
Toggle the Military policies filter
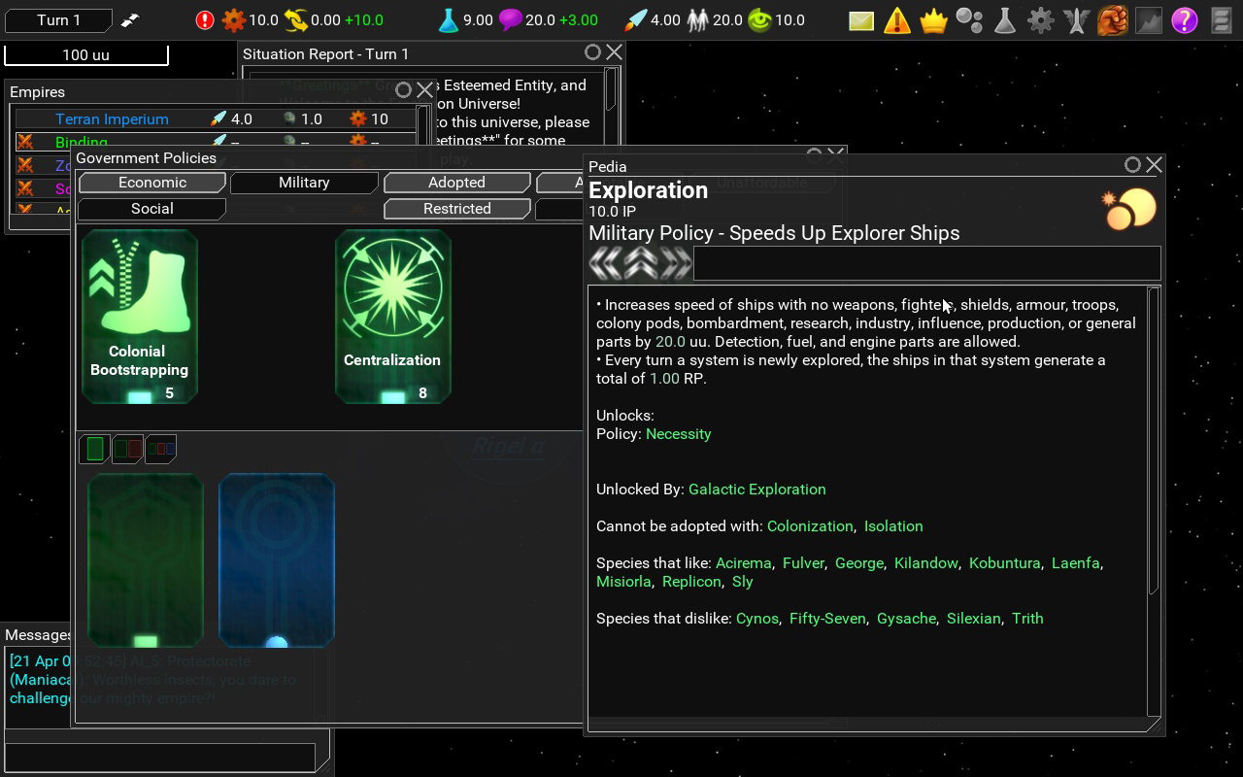304,183
